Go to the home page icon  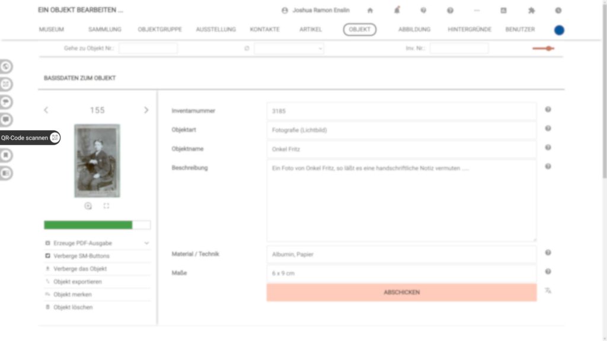[x=370, y=11]
